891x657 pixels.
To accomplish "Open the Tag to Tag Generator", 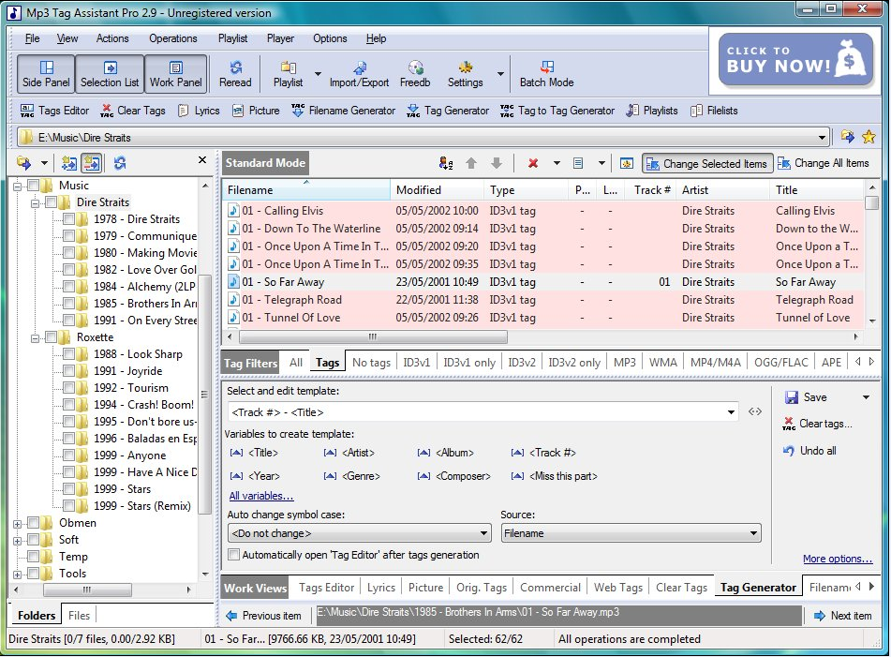I will click(x=557, y=111).
